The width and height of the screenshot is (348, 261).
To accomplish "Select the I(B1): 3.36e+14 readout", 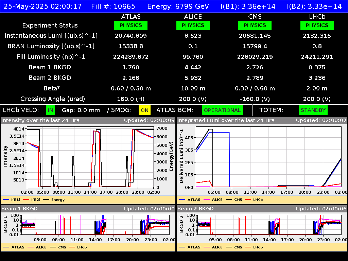I will (x=248, y=6).
